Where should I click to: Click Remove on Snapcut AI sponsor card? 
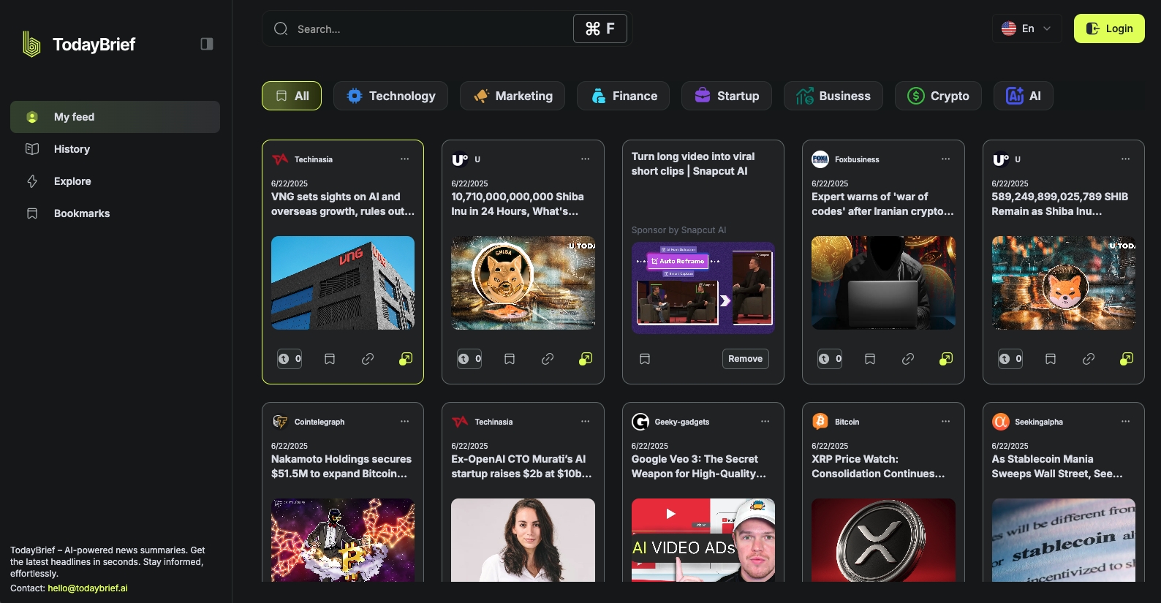tap(746, 359)
